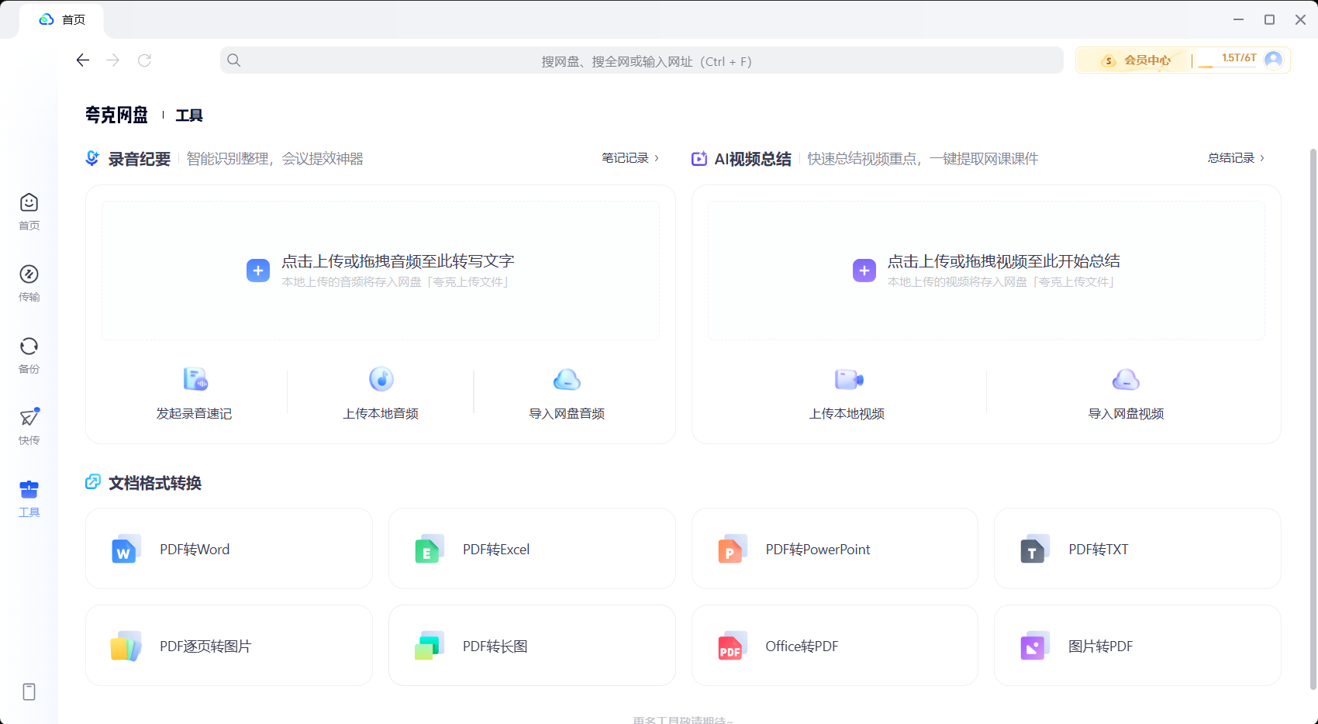Image resolution: width=1318 pixels, height=724 pixels.
Task: Open the PDF转PowerPoint converter
Action: coord(834,549)
